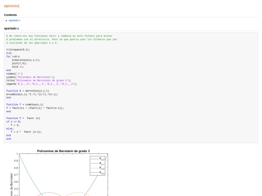Click the ylabel 'Polinomio de Bernstein' code line
Screen dimensions: 262x196
pyautogui.click(x=31, y=77)
